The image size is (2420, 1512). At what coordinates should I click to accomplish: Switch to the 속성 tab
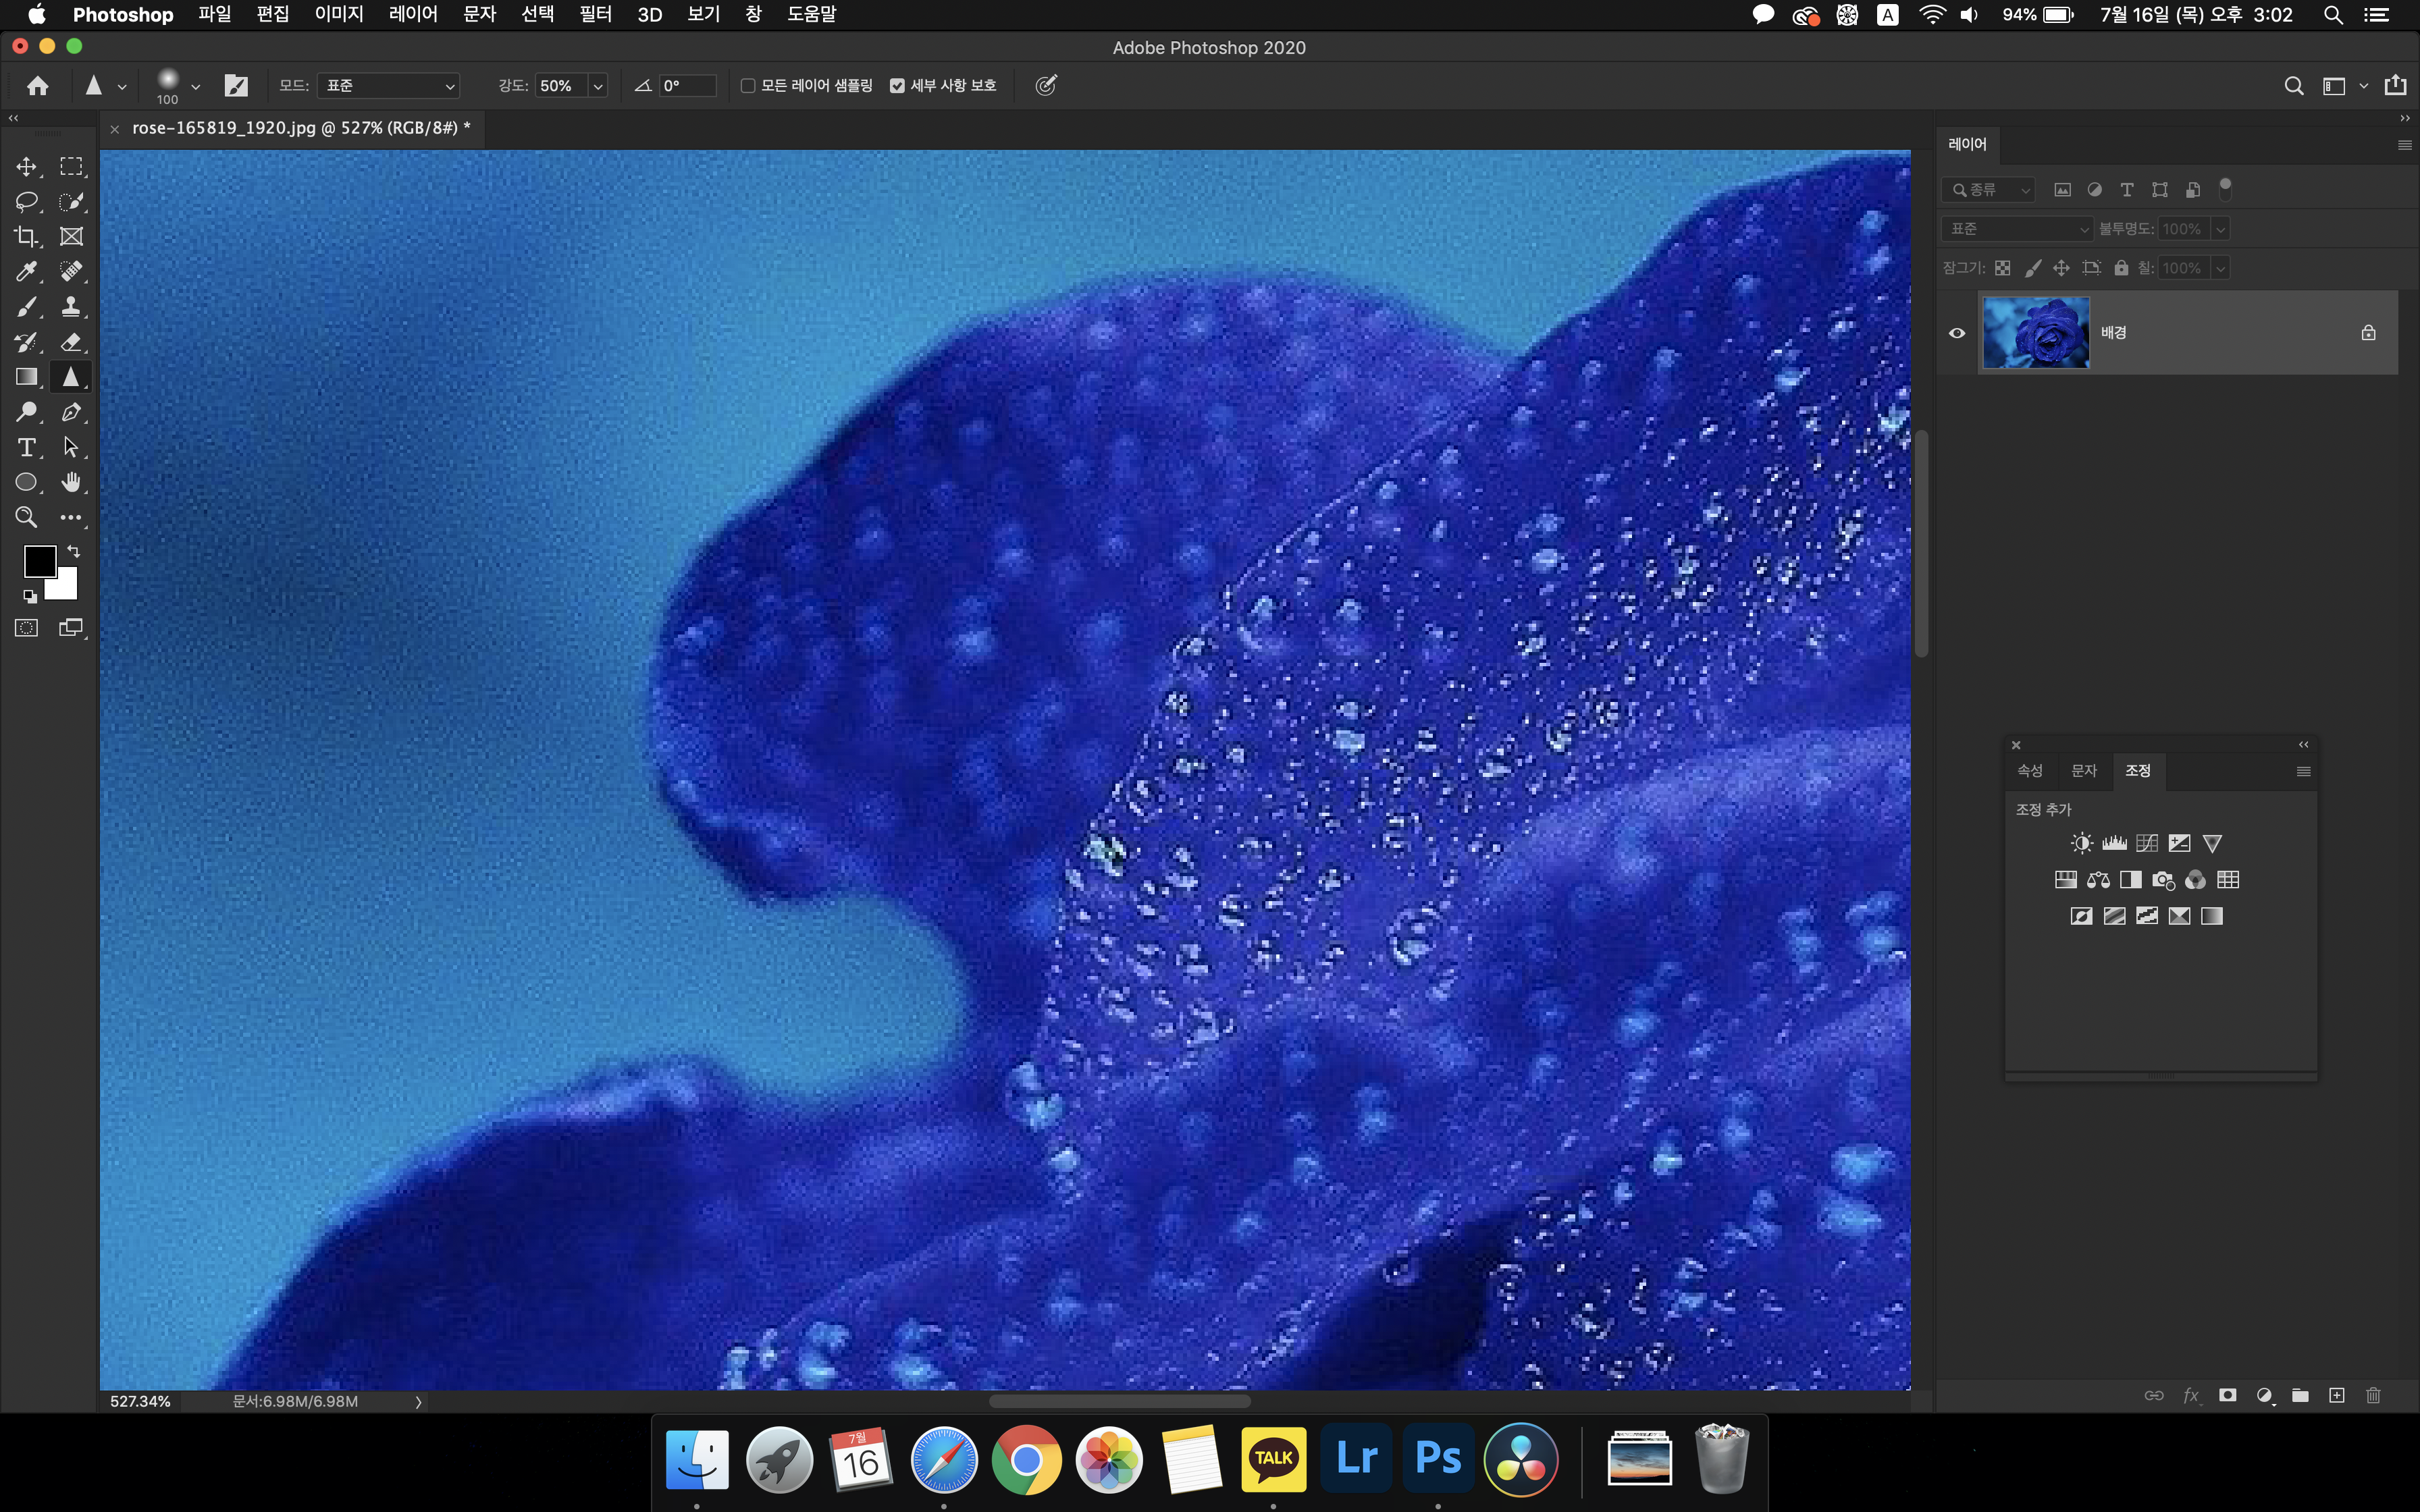(2029, 770)
